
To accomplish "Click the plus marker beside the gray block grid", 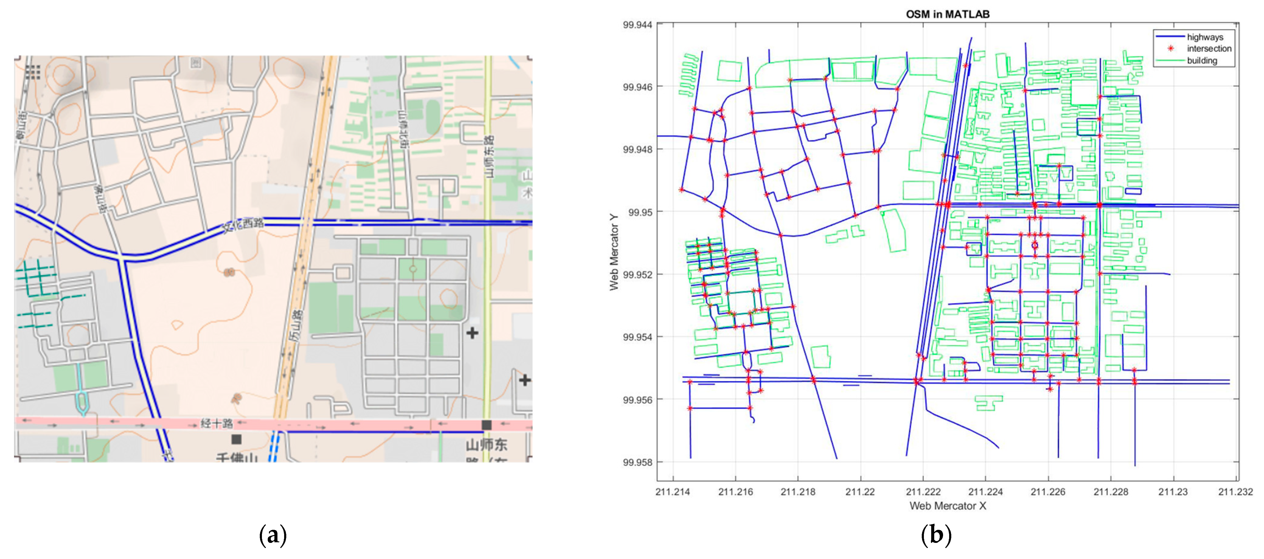I will (472, 333).
